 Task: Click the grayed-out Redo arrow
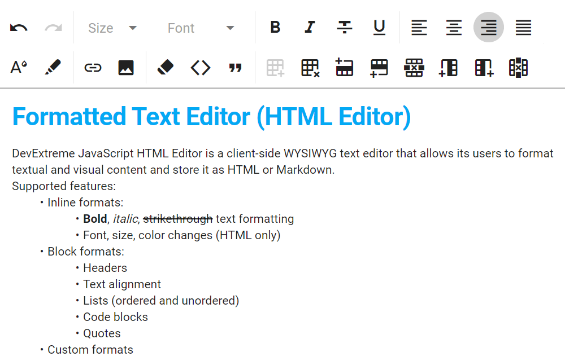pyautogui.click(x=53, y=28)
